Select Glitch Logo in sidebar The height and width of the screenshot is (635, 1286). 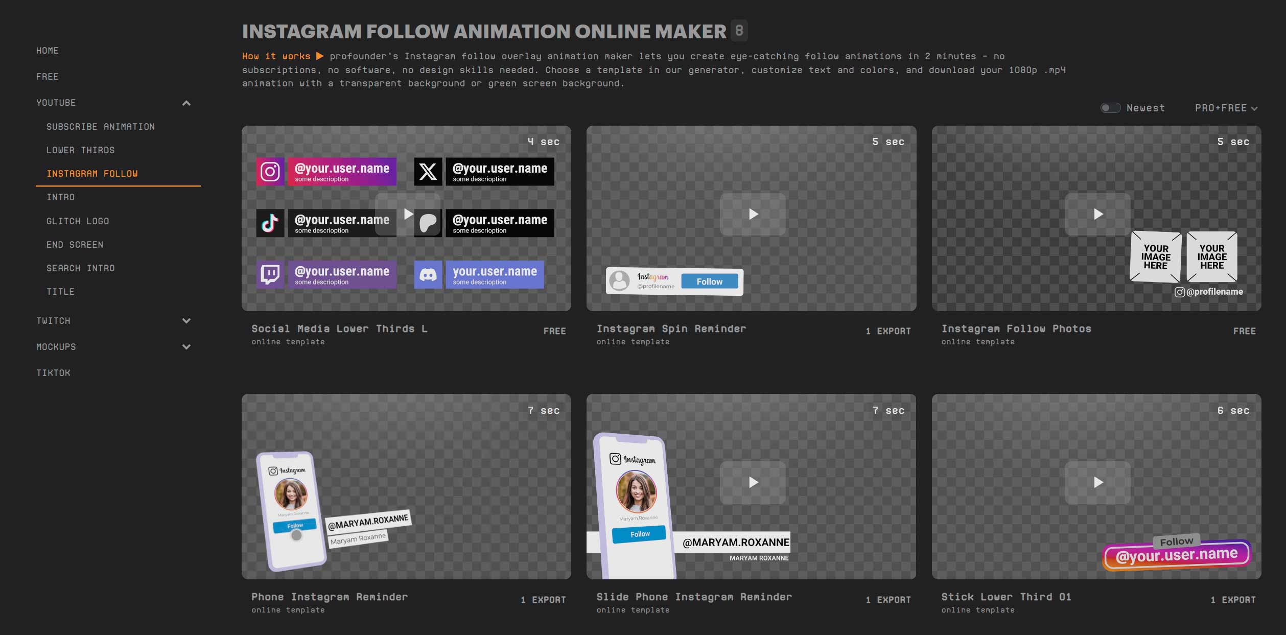(78, 221)
